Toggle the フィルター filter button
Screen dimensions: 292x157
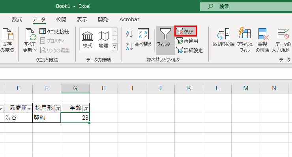click(165, 40)
